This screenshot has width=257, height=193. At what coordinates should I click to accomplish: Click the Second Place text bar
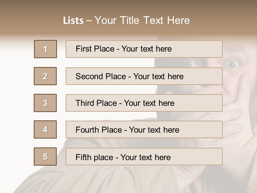(x=144, y=76)
